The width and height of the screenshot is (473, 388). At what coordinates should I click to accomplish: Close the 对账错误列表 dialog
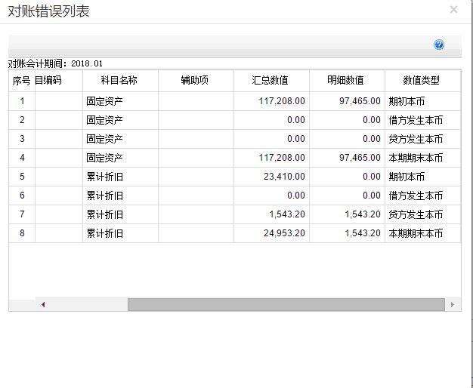(453, 10)
